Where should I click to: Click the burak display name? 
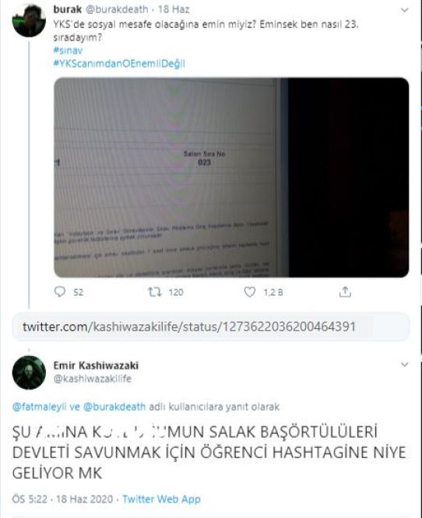[68, 9]
